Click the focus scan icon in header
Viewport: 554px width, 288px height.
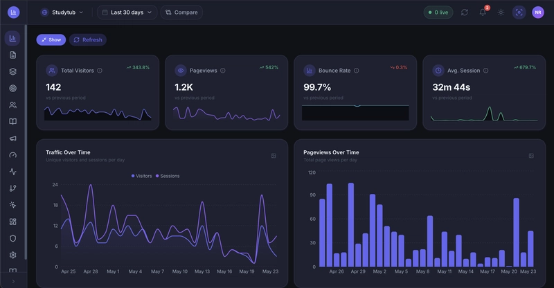(519, 12)
